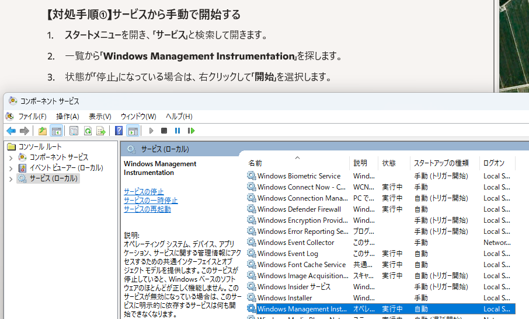Select the Windows Management Inst... row
Image resolution: width=529 pixels, height=319 pixels.
[381, 309]
